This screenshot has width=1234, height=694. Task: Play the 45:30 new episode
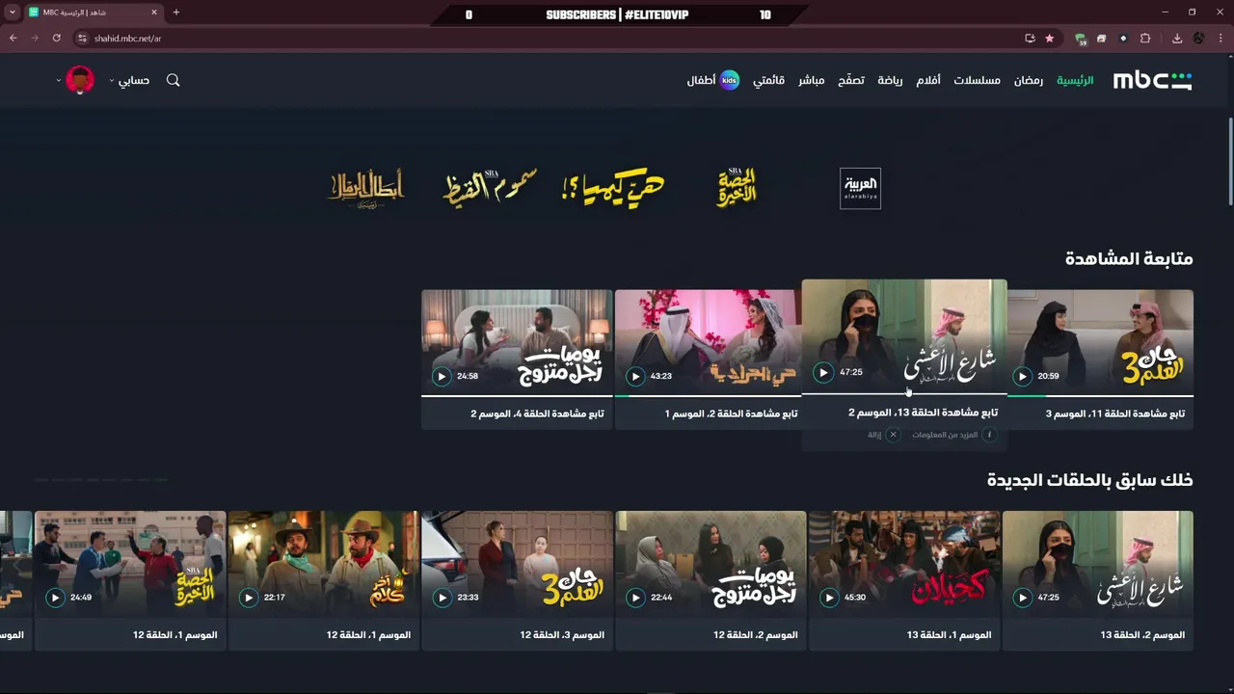[829, 598]
